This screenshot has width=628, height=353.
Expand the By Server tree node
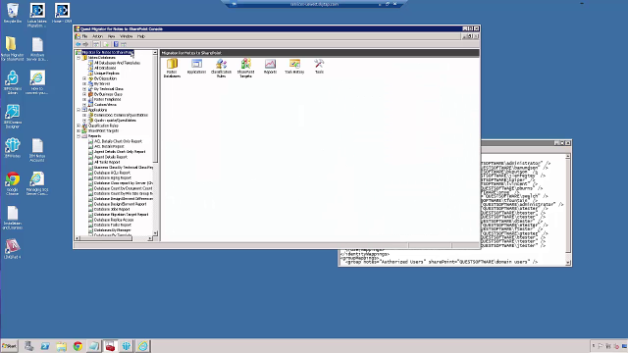coord(84,83)
